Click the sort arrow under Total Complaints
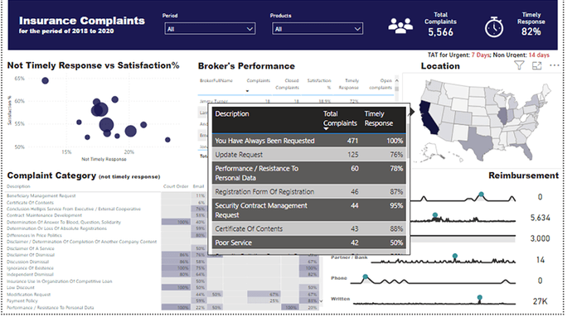 pos(326,128)
